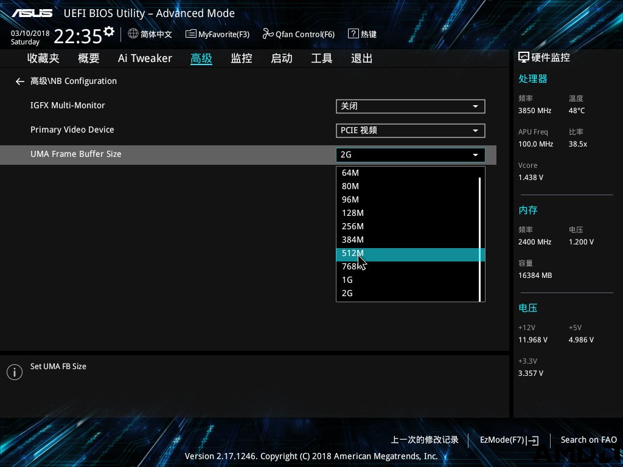Click the 38.5x ratio value

578,144
